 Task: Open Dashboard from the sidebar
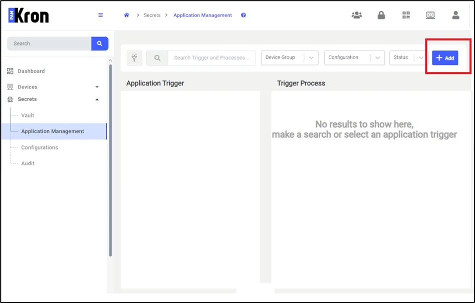[31, 71]
